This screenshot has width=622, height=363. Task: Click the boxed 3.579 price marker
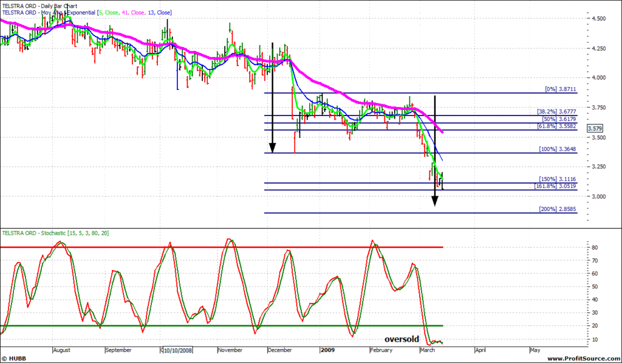tap(595, 128)
